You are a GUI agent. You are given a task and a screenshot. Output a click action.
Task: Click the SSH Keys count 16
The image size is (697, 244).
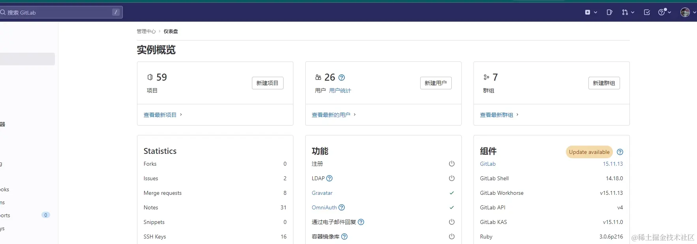pos(284,237)
